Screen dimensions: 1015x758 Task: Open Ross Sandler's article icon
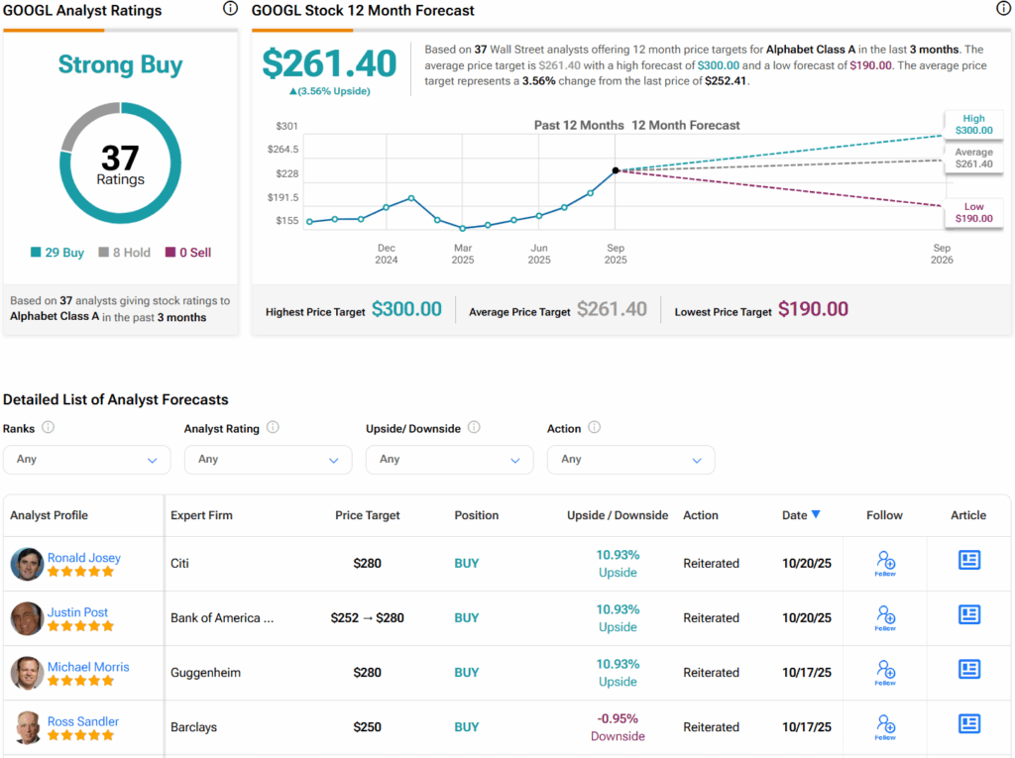[x=968, y=725]
